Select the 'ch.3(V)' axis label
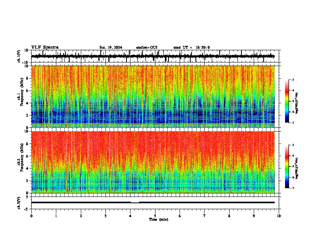Viewport: 314px width, 242px height. coord(19,203)
